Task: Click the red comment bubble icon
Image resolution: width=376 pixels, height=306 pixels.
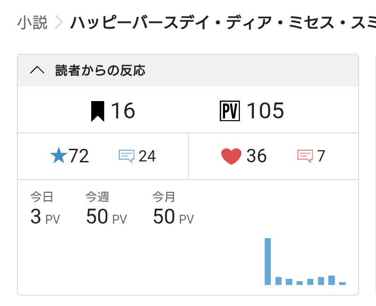Action: [305, 156]
